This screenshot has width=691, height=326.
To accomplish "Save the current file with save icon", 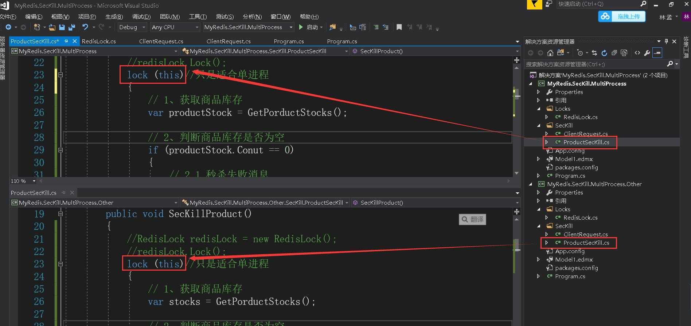I will (x=62, y=27).
